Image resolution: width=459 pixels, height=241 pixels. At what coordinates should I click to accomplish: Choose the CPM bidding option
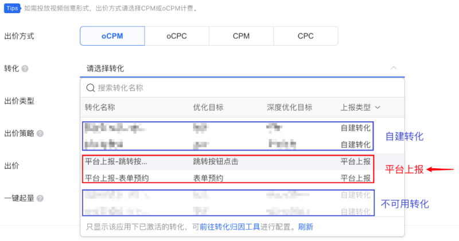[x=241, y=36]
